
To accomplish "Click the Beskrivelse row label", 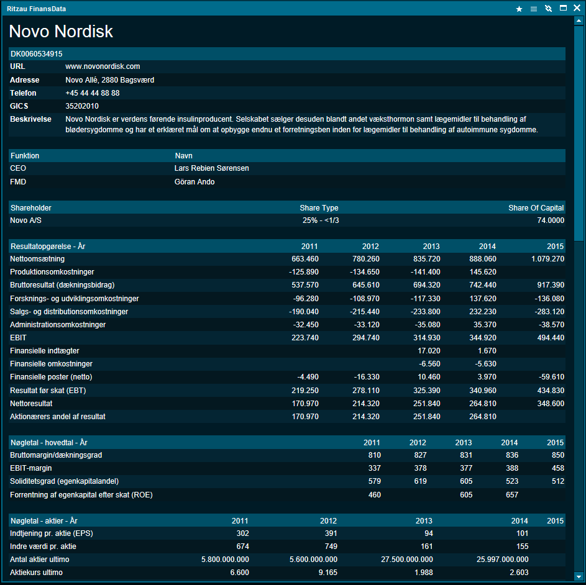I will click(30, 119).
